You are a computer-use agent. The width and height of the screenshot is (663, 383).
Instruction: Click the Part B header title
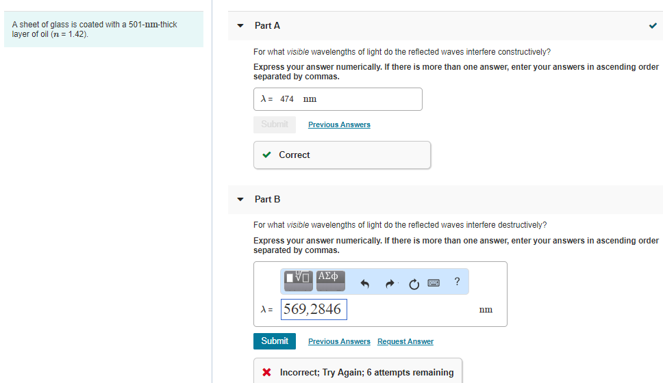[x=267, y=199]
